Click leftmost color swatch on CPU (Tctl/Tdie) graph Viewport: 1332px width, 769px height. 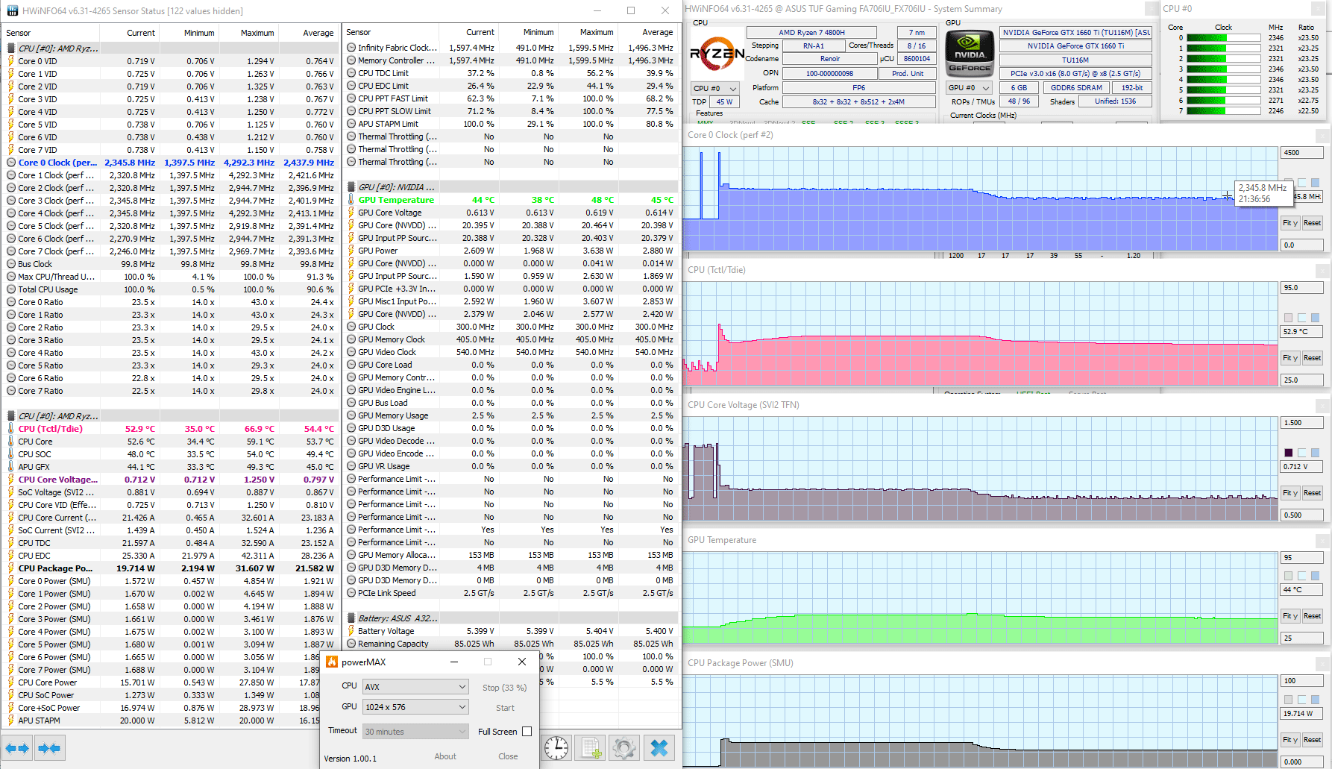[x=1288, y=318]
